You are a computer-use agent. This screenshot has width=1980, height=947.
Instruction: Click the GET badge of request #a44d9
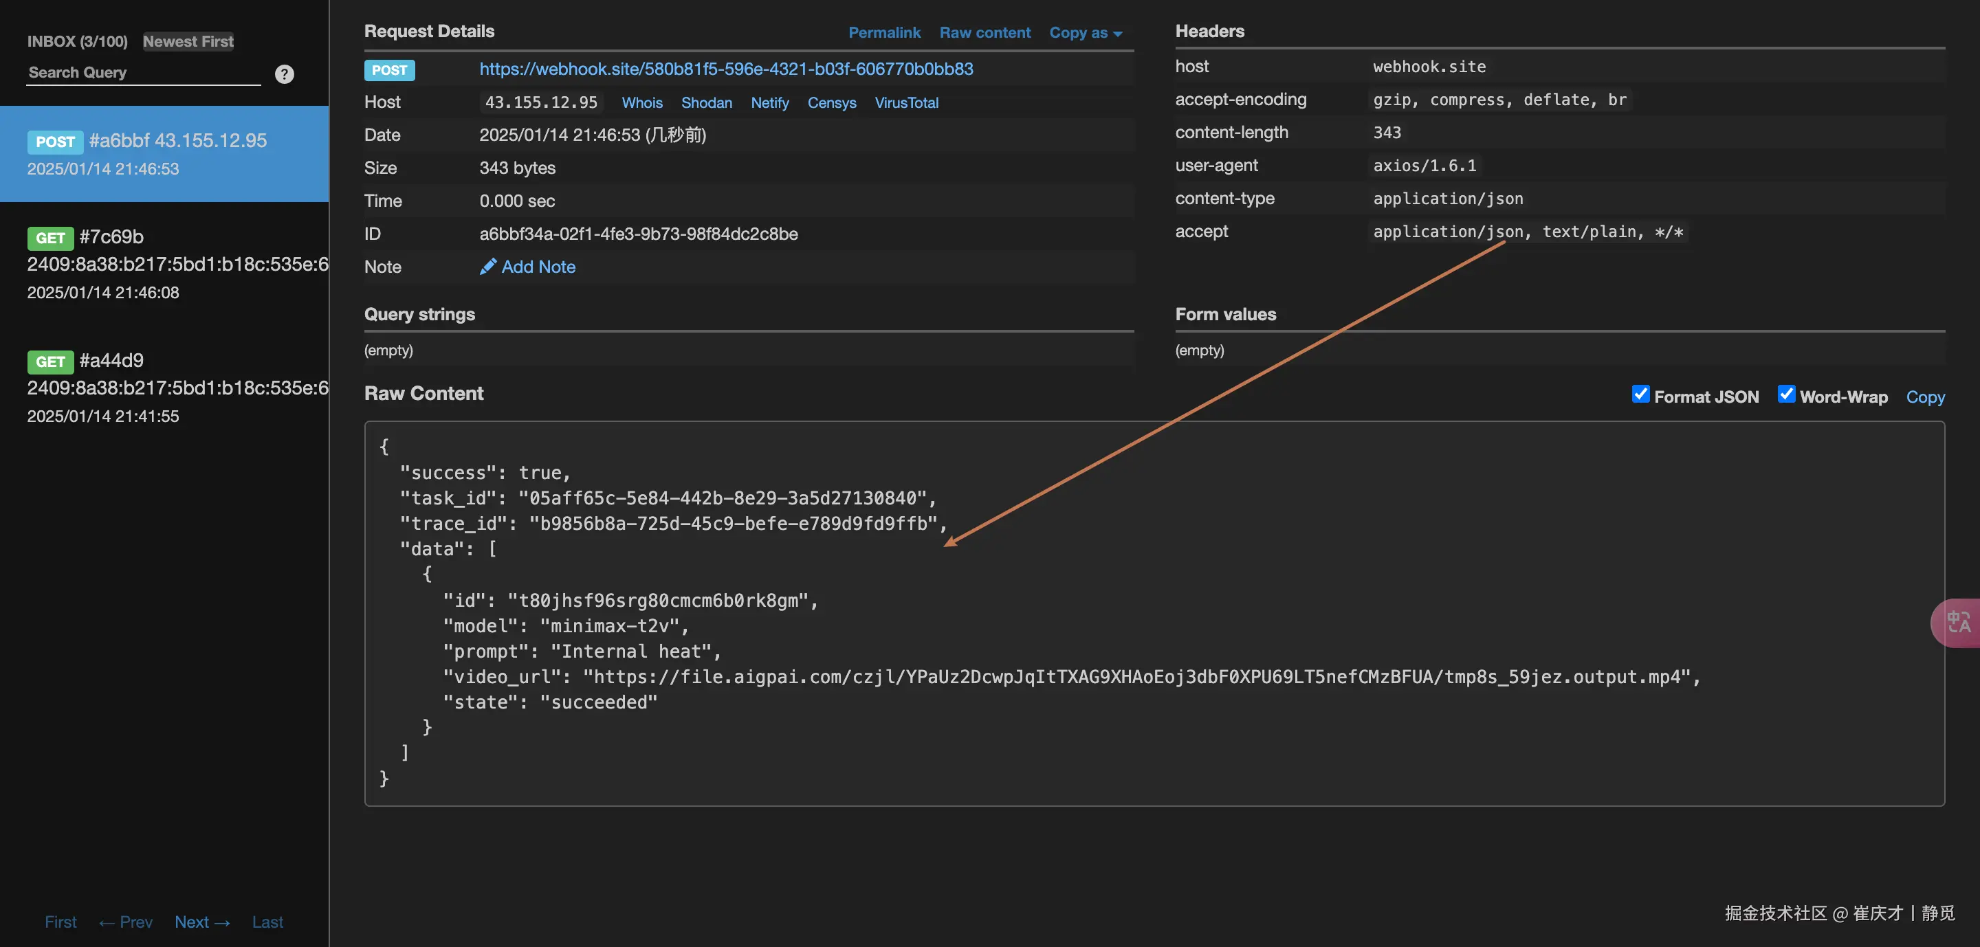pos(50,361)
